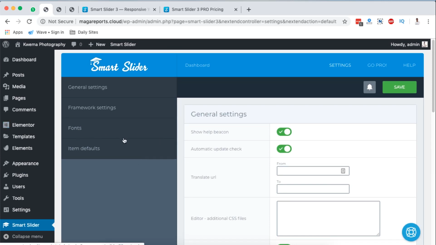Viewport: 436px width, 245px height.
Task: Open the IQ extension icon
Action: pyautogui.click(x=402, y=21)
